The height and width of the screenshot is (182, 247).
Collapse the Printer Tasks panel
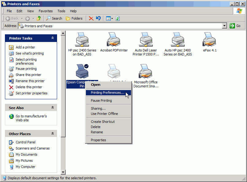(52, 38)
